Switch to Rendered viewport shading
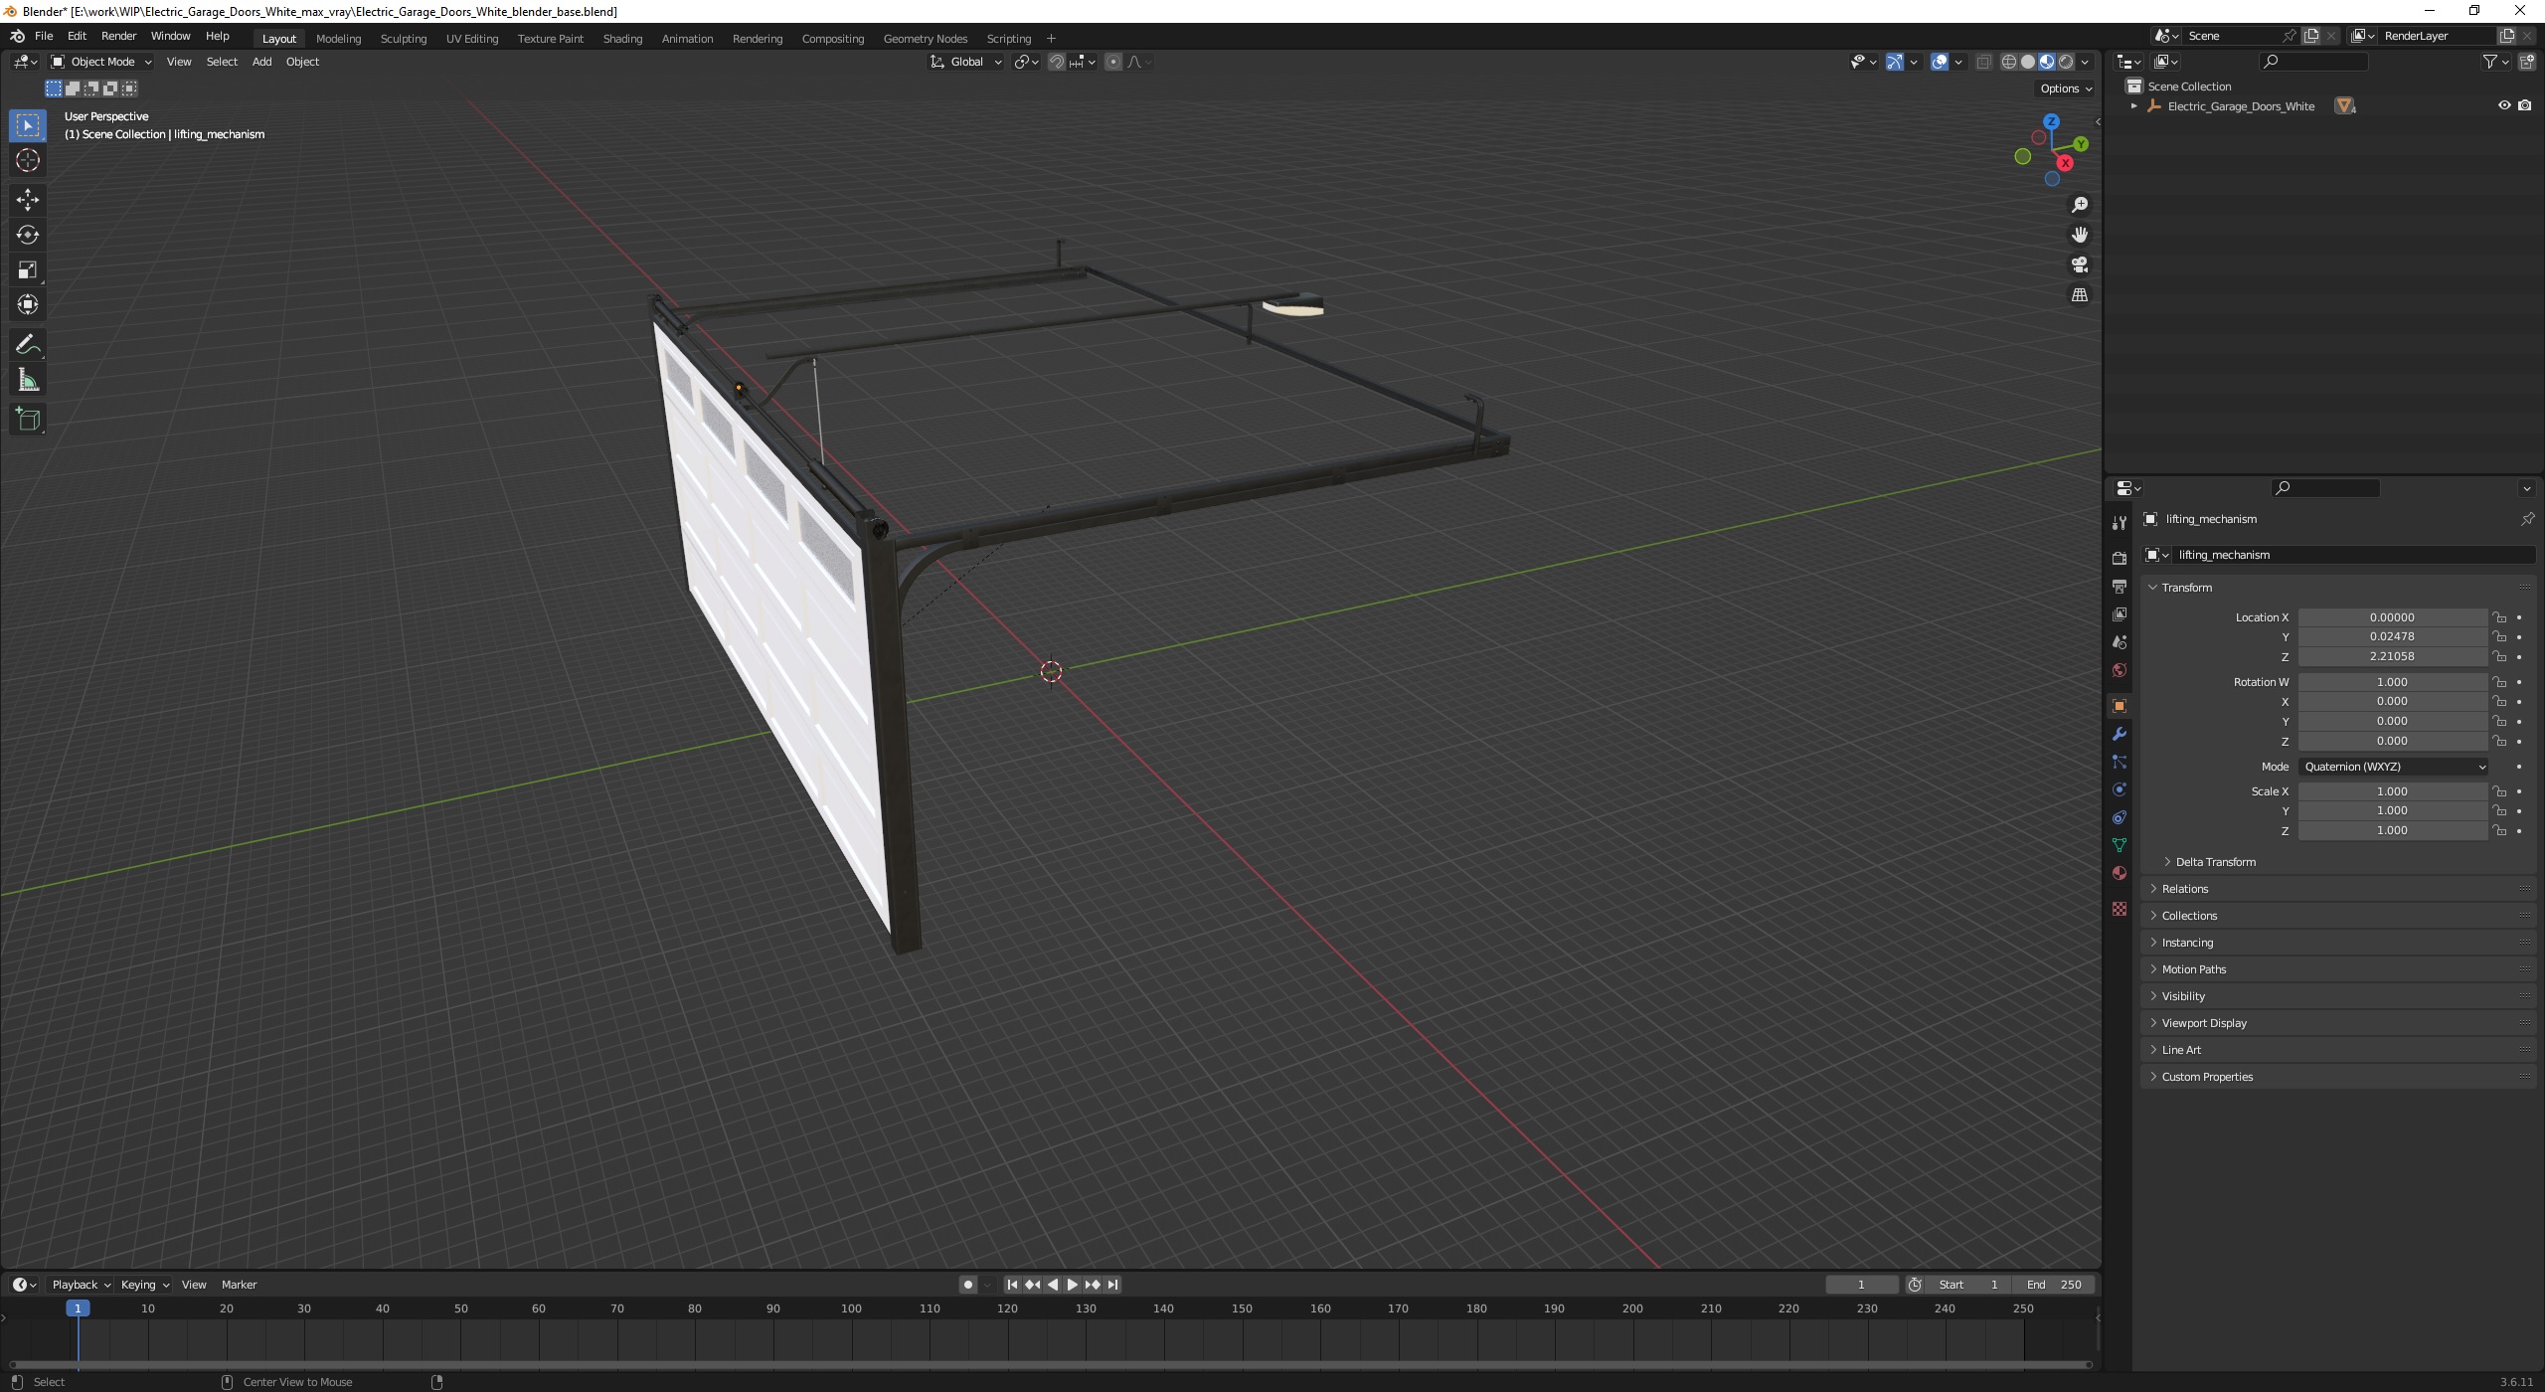Viewport: 2545px width, 1392px height. (x=2066, y=62)
